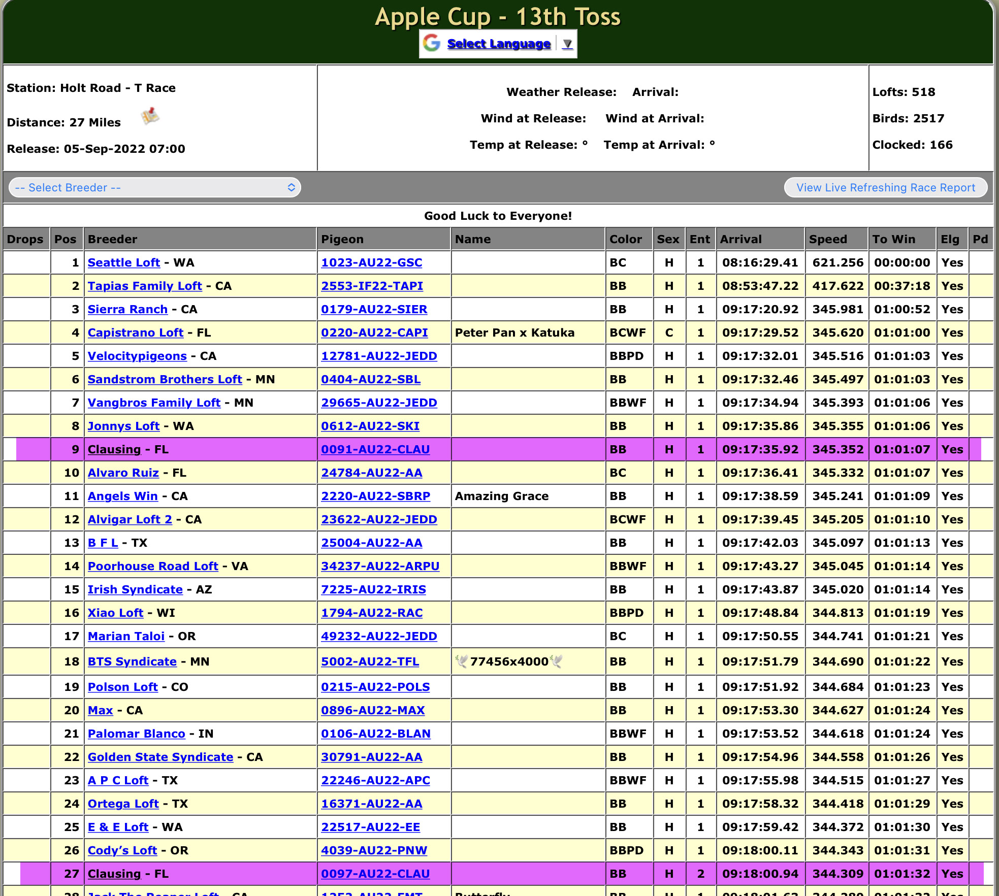Screen dimensions: 999x896
Task: Open pigeon 0097-AU22-CLAU link
Action: 375,874
